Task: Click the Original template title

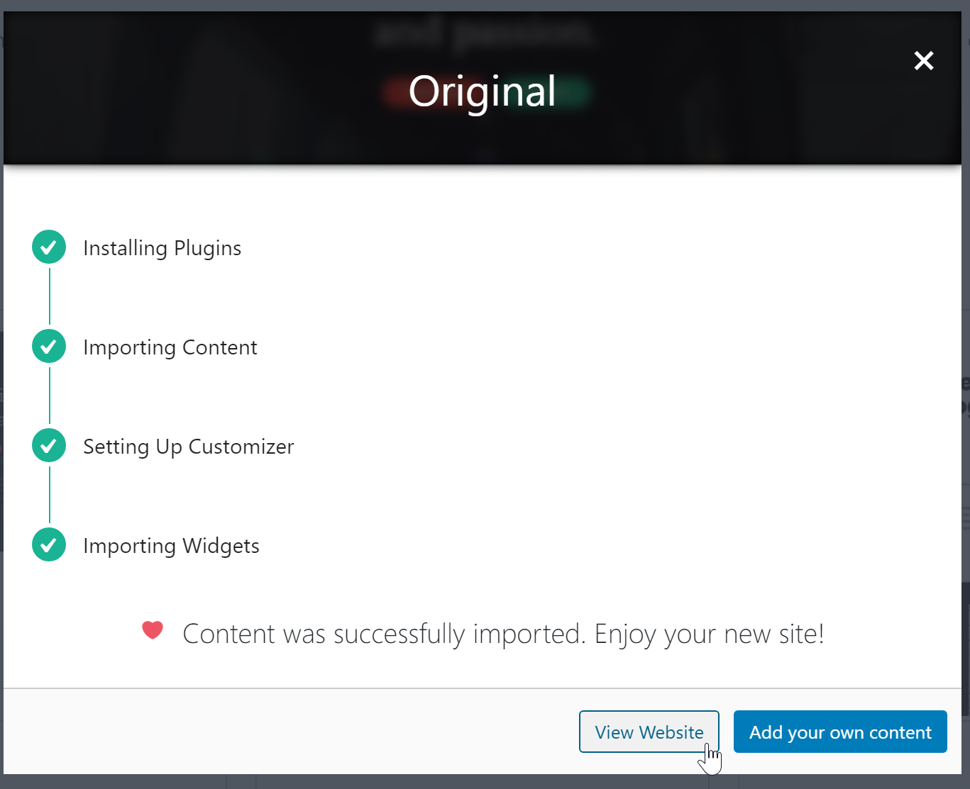Action: click(482, 91)
